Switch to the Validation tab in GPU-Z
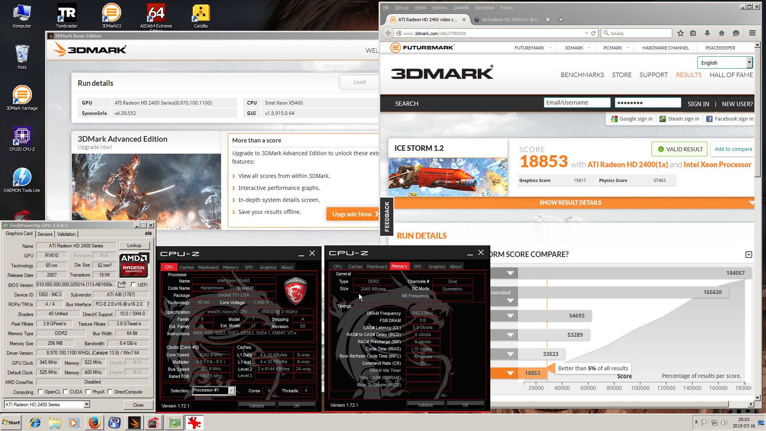 point(66,234)
